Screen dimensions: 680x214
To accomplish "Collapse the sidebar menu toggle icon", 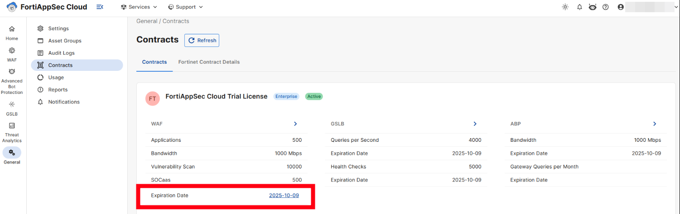I will pyautogui.click(x=100, y=7).
